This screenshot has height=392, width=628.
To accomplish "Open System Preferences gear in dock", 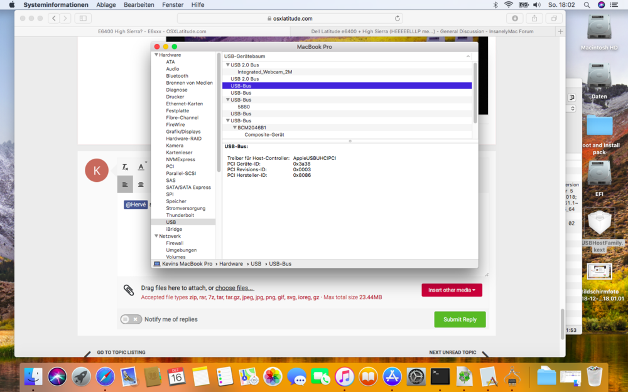I will coord(416,377).
